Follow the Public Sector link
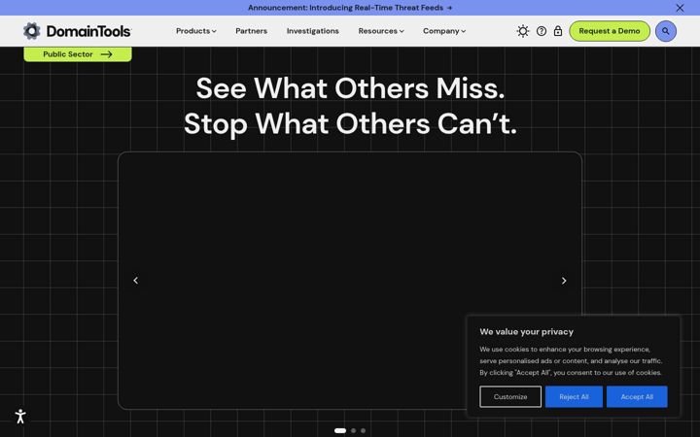The width and height of the screenshot is (700, 437). point(78,54)
